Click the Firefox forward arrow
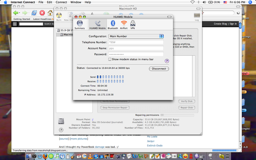Viewport: 256px width, 160px height. click(x=25, y=12)
